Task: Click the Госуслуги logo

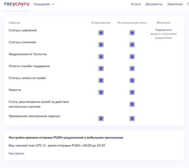Action: click(17, 4)
